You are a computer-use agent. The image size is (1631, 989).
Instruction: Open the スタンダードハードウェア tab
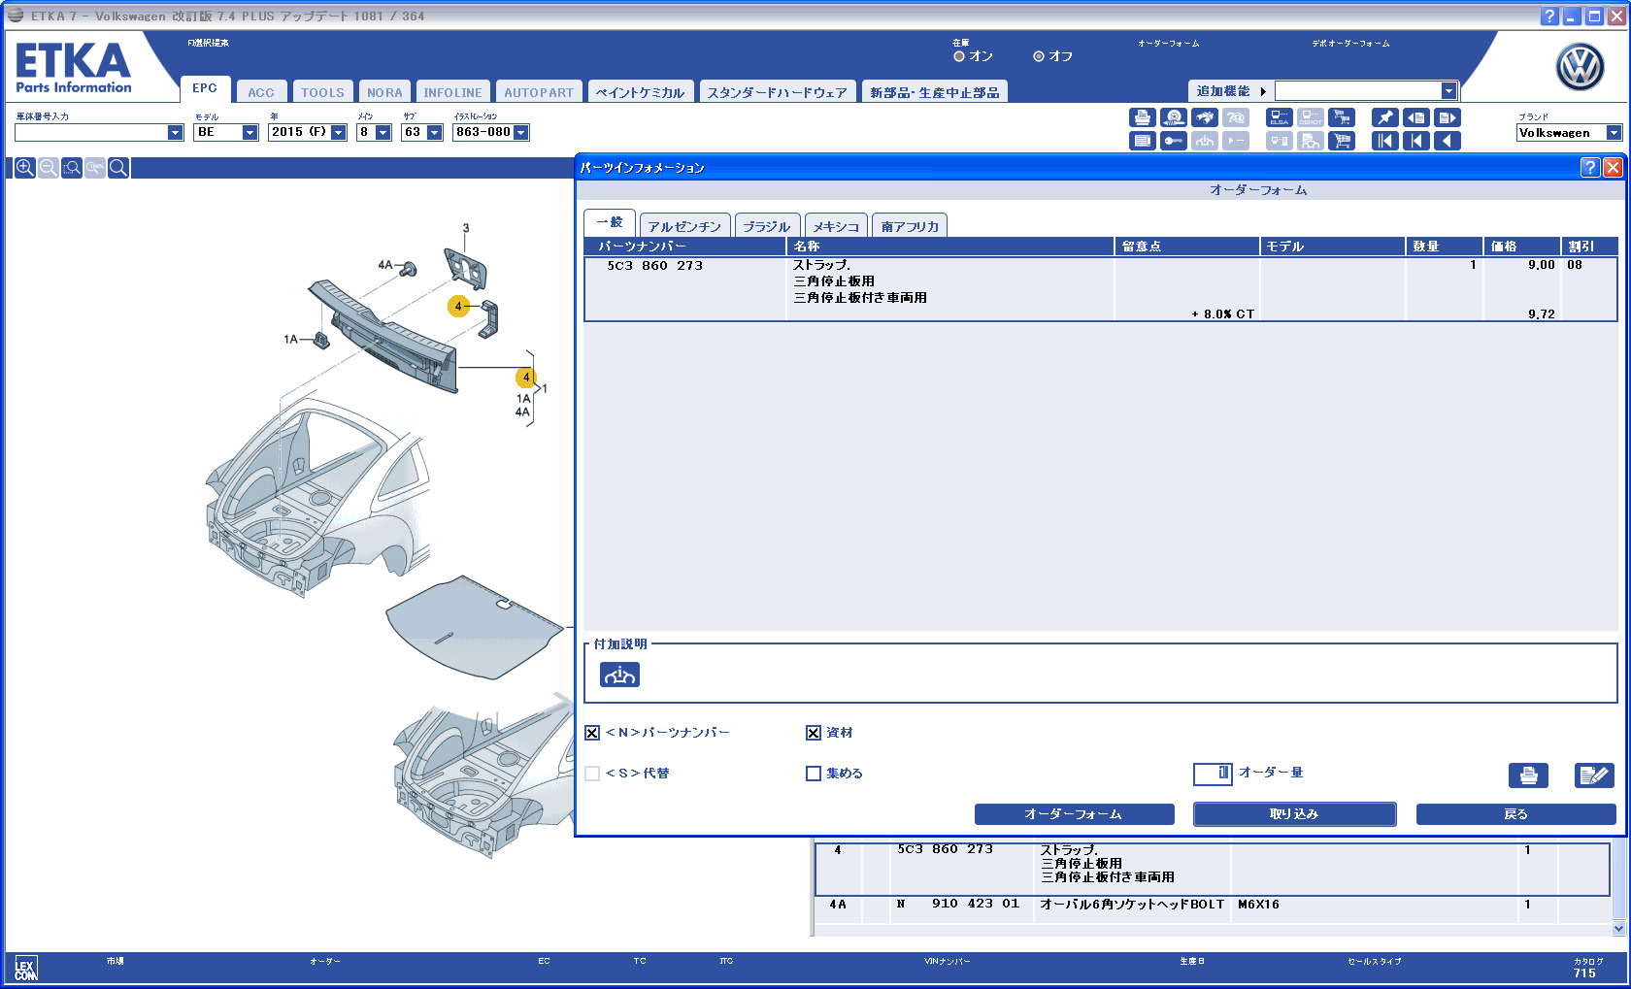pyautogui.click(x=777, y=92)
